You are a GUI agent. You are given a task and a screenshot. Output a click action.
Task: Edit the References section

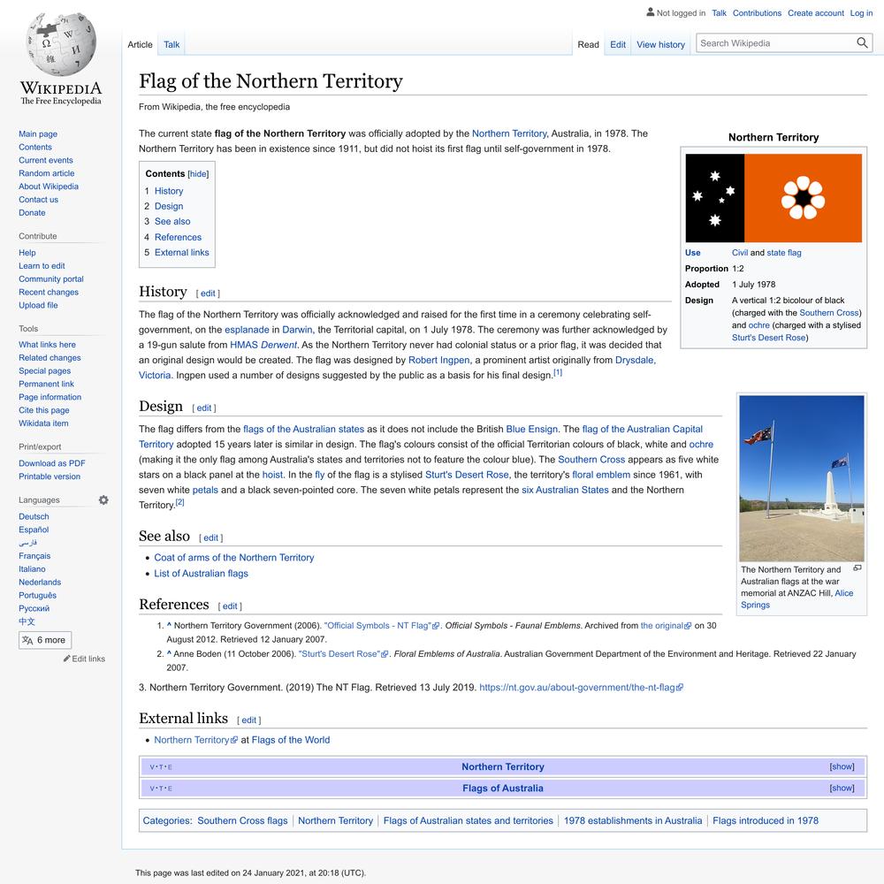point(230,606)
